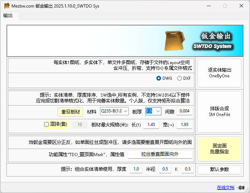Image resolution: width=250 pixels, height=193 pixels.
Task: Click the 拉丝垂直图面向外 attribute value button
Action: click(x=160, y=154)
